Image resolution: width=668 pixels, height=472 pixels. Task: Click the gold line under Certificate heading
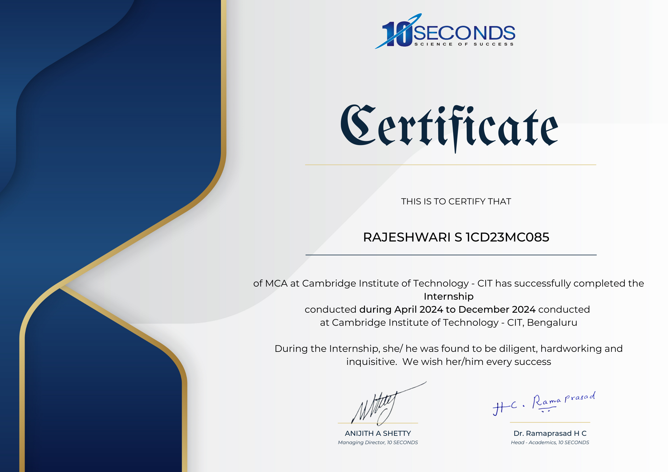(x=450, y=165)
